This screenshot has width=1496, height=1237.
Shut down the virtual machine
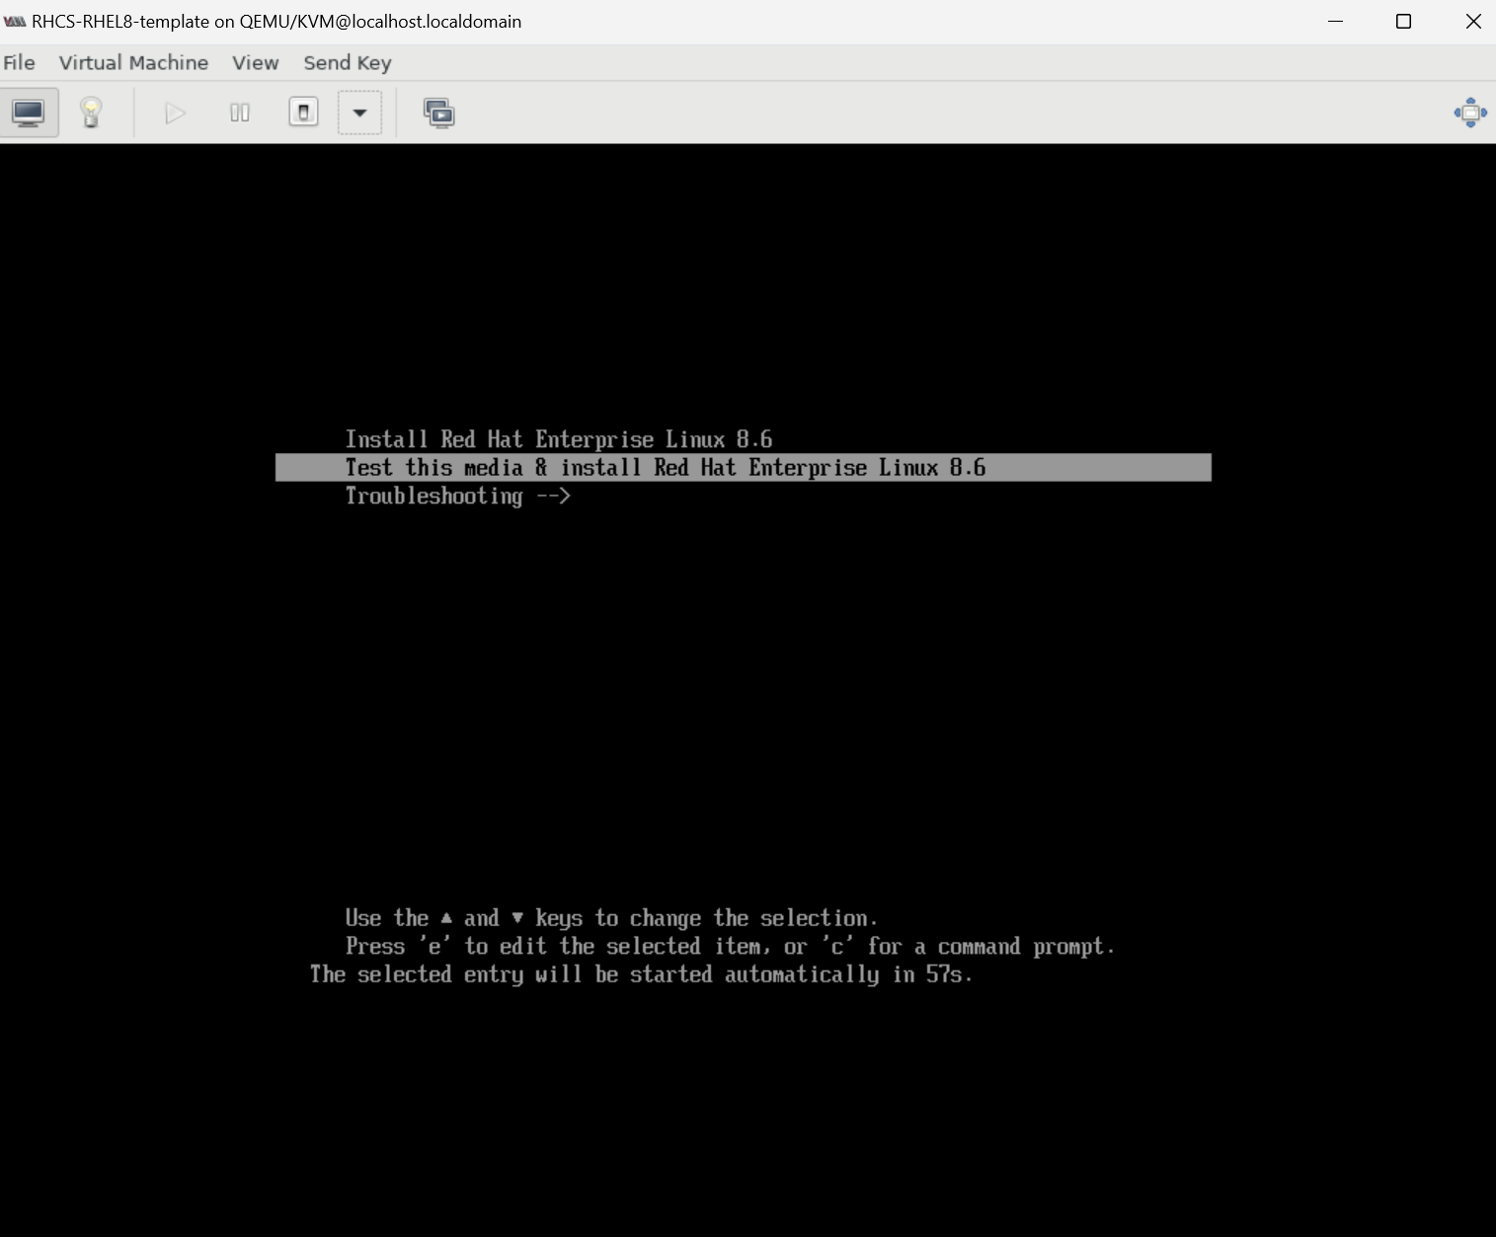pyautogui.click(x=303, y=113)
